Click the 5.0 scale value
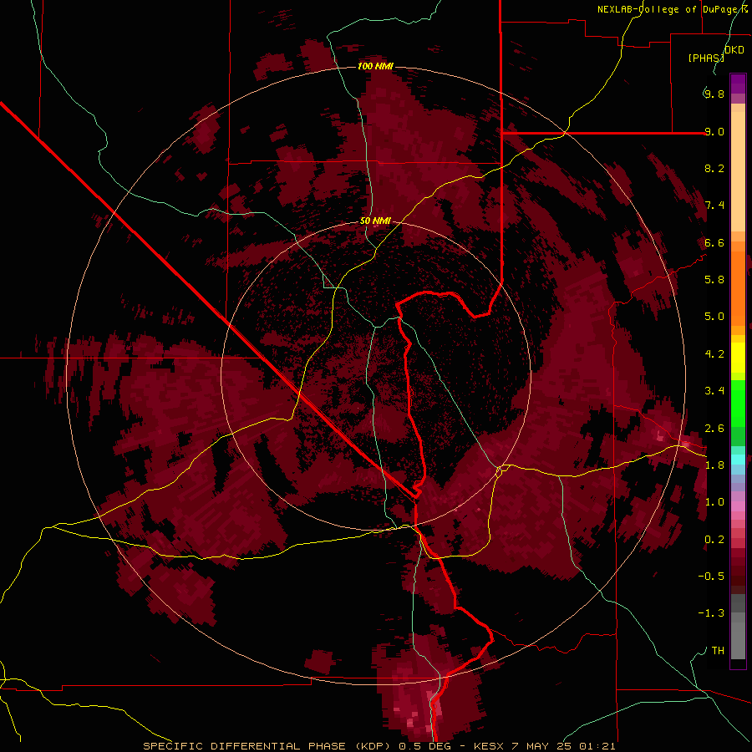This screenshot has height=752, width=752. (714, 317)
